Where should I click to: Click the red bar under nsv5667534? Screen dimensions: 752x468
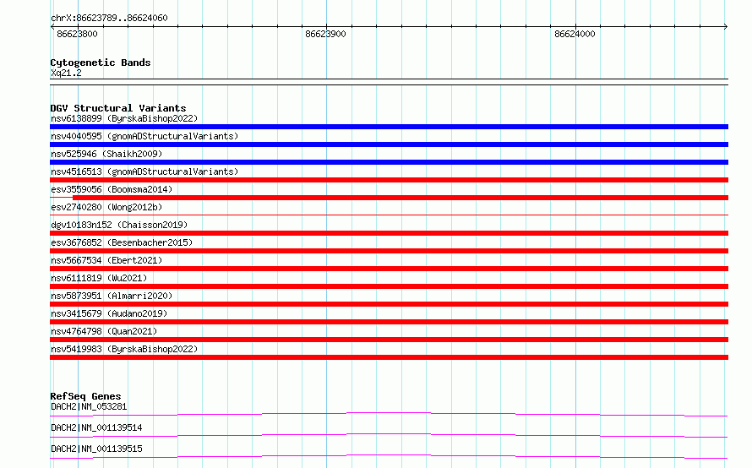(x=389, y=269)
